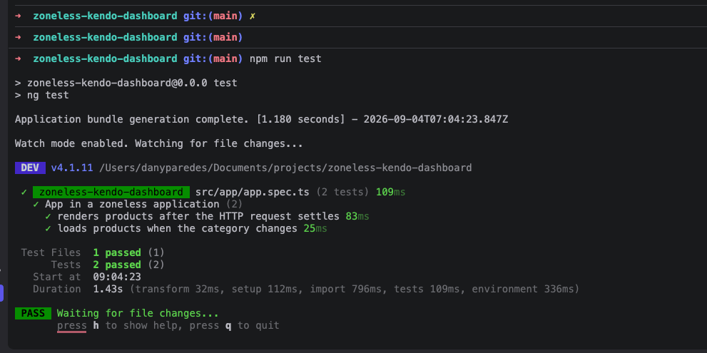
Task: Click 'loads products when the category changes'
Action: [x=177, y=229]
